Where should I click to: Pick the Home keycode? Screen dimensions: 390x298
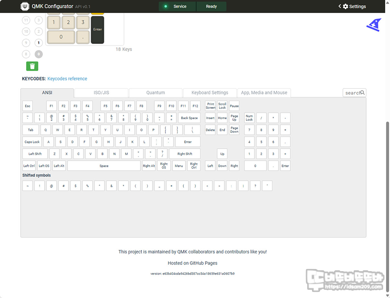(x=222, y=118)
